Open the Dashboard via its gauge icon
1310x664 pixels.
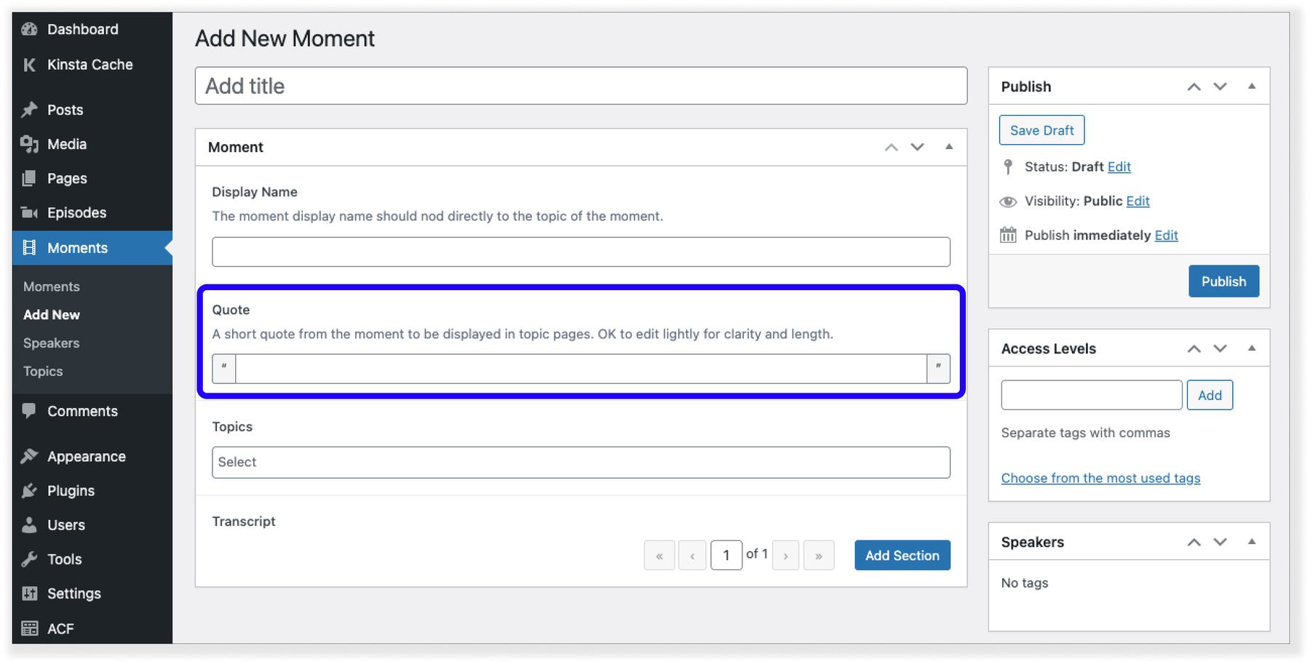(x=29, y=29)
